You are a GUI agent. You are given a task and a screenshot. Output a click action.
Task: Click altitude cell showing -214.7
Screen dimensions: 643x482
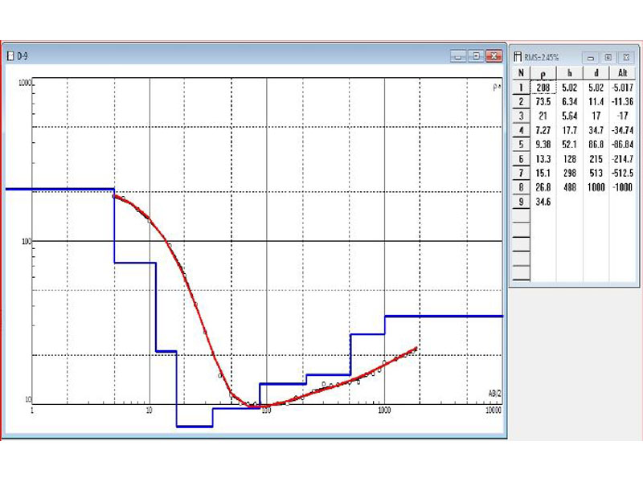[x=624, y=160]
